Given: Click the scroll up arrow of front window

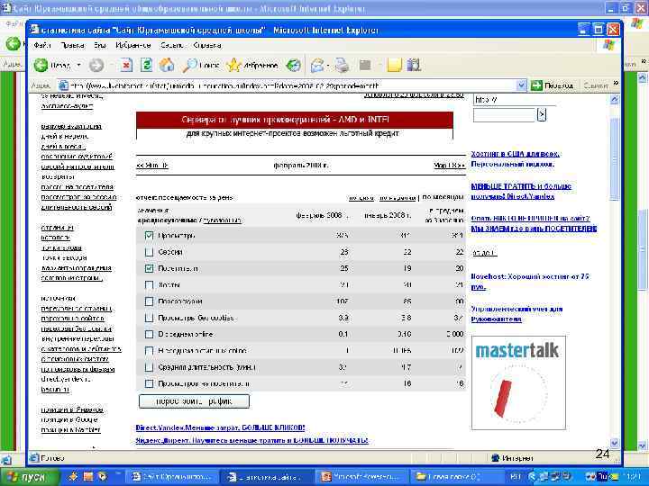Looking at the screenshot, I should click(x=615, y=99).
